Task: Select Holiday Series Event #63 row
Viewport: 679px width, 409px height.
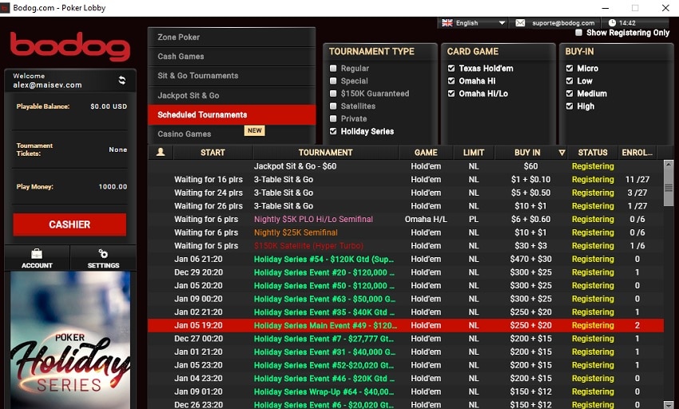Action: [406, 299]
